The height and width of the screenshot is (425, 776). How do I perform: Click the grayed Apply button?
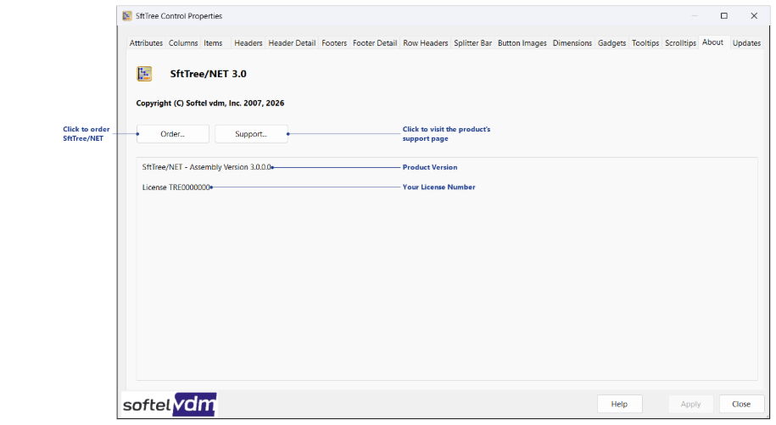[690, 404]
